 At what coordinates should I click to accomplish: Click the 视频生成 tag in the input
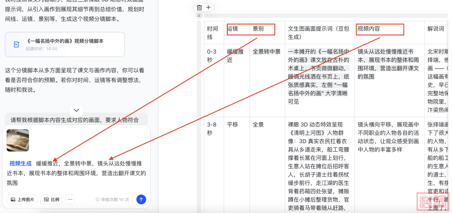coord(21,163)
